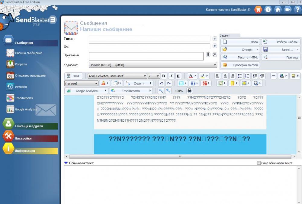The width and height of the screenshot is (302, 204).
Task: Select Напиши съобщение in sidebar
Action: pos(24,53)
